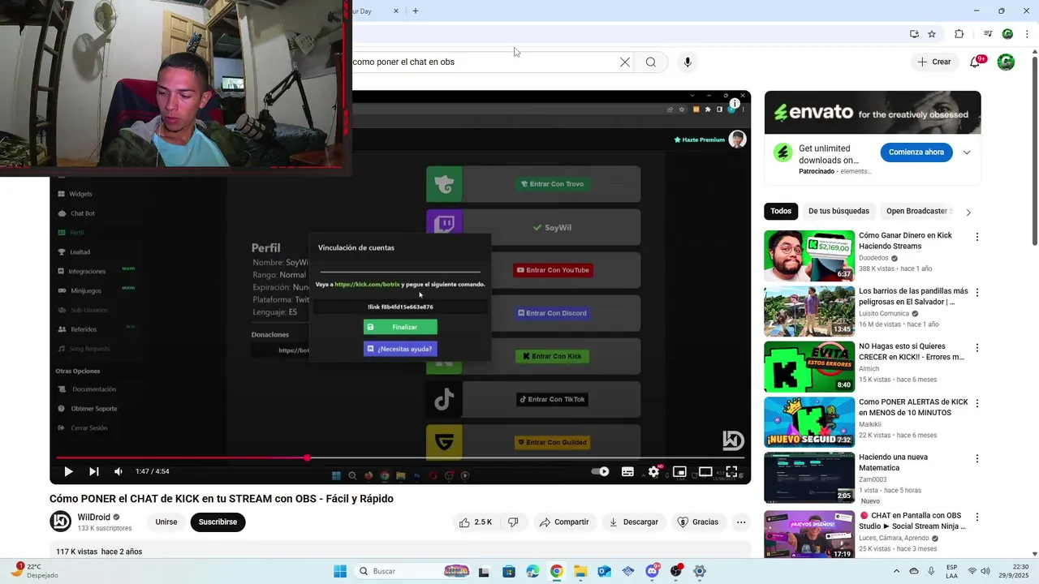
Task: Open Outlook from taskbar
Action: [604, 571]
